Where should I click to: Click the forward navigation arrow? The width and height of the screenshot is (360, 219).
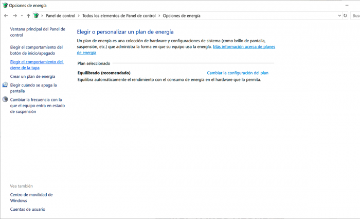[15, 15]
